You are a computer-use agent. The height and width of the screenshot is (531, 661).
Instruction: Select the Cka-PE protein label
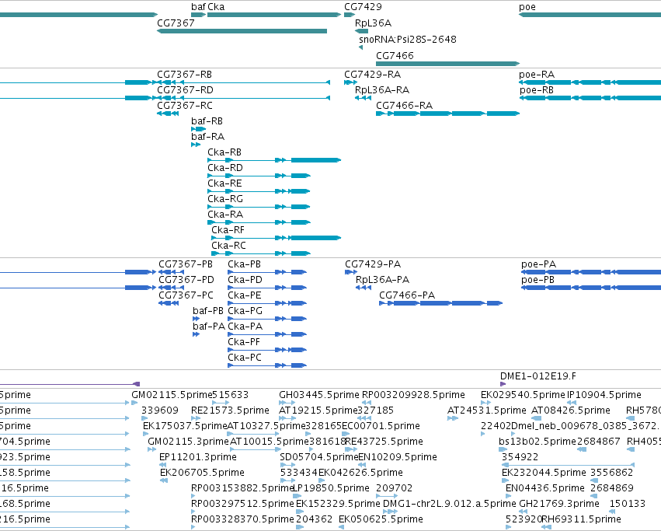coord(245,295)
